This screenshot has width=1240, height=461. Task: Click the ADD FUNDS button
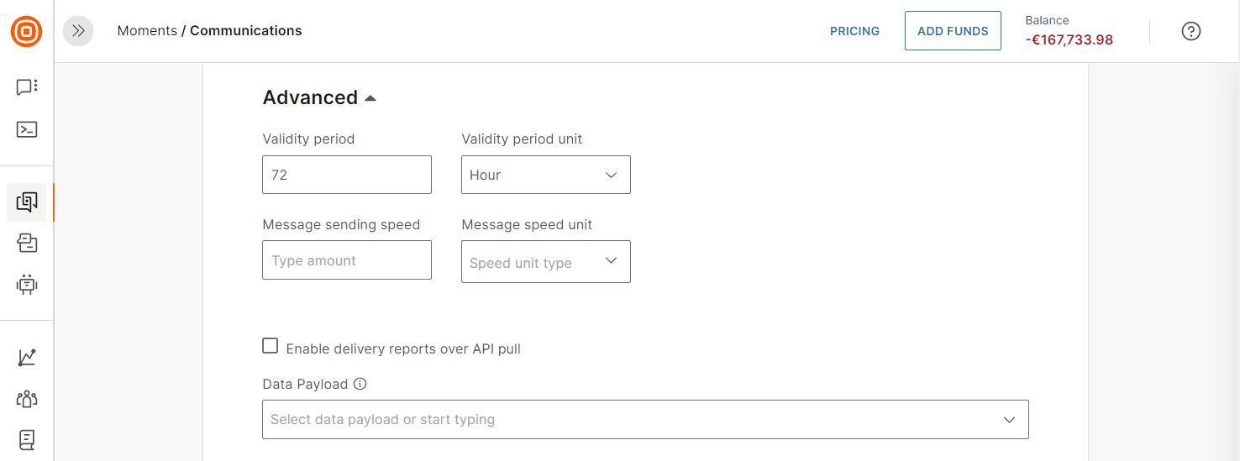point(952,31)
